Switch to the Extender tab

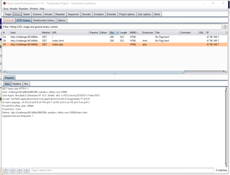pyautogui.click(x=111, y=14)
